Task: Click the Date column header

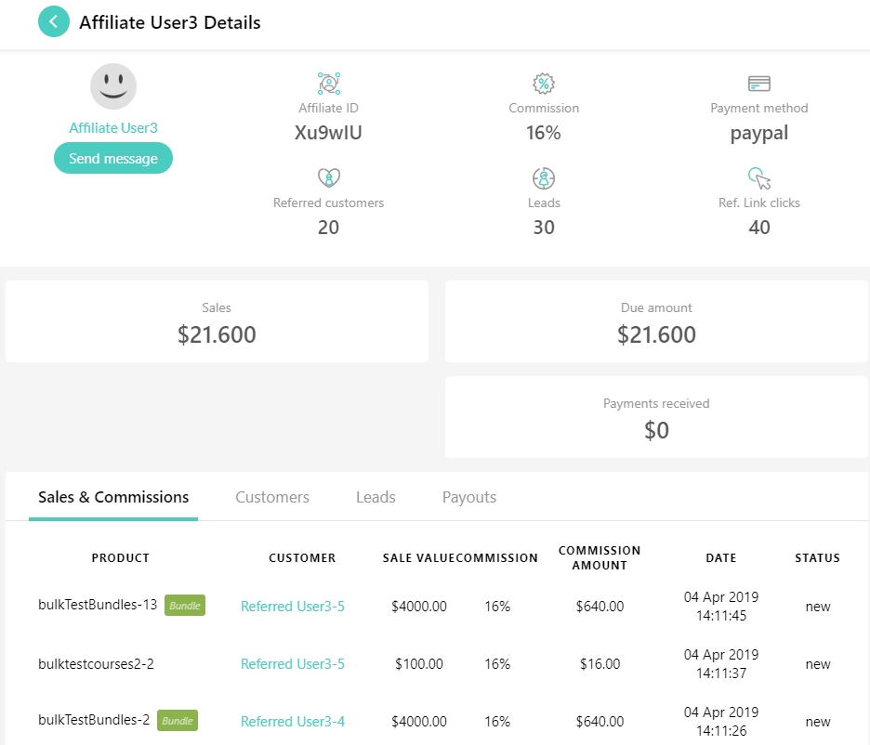Action: (721, 558)
